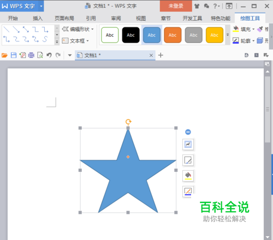The width and height of the screenshot is (273, 240).
Task: Apply the yellow Abc shape style
Action: pos(215,35)
